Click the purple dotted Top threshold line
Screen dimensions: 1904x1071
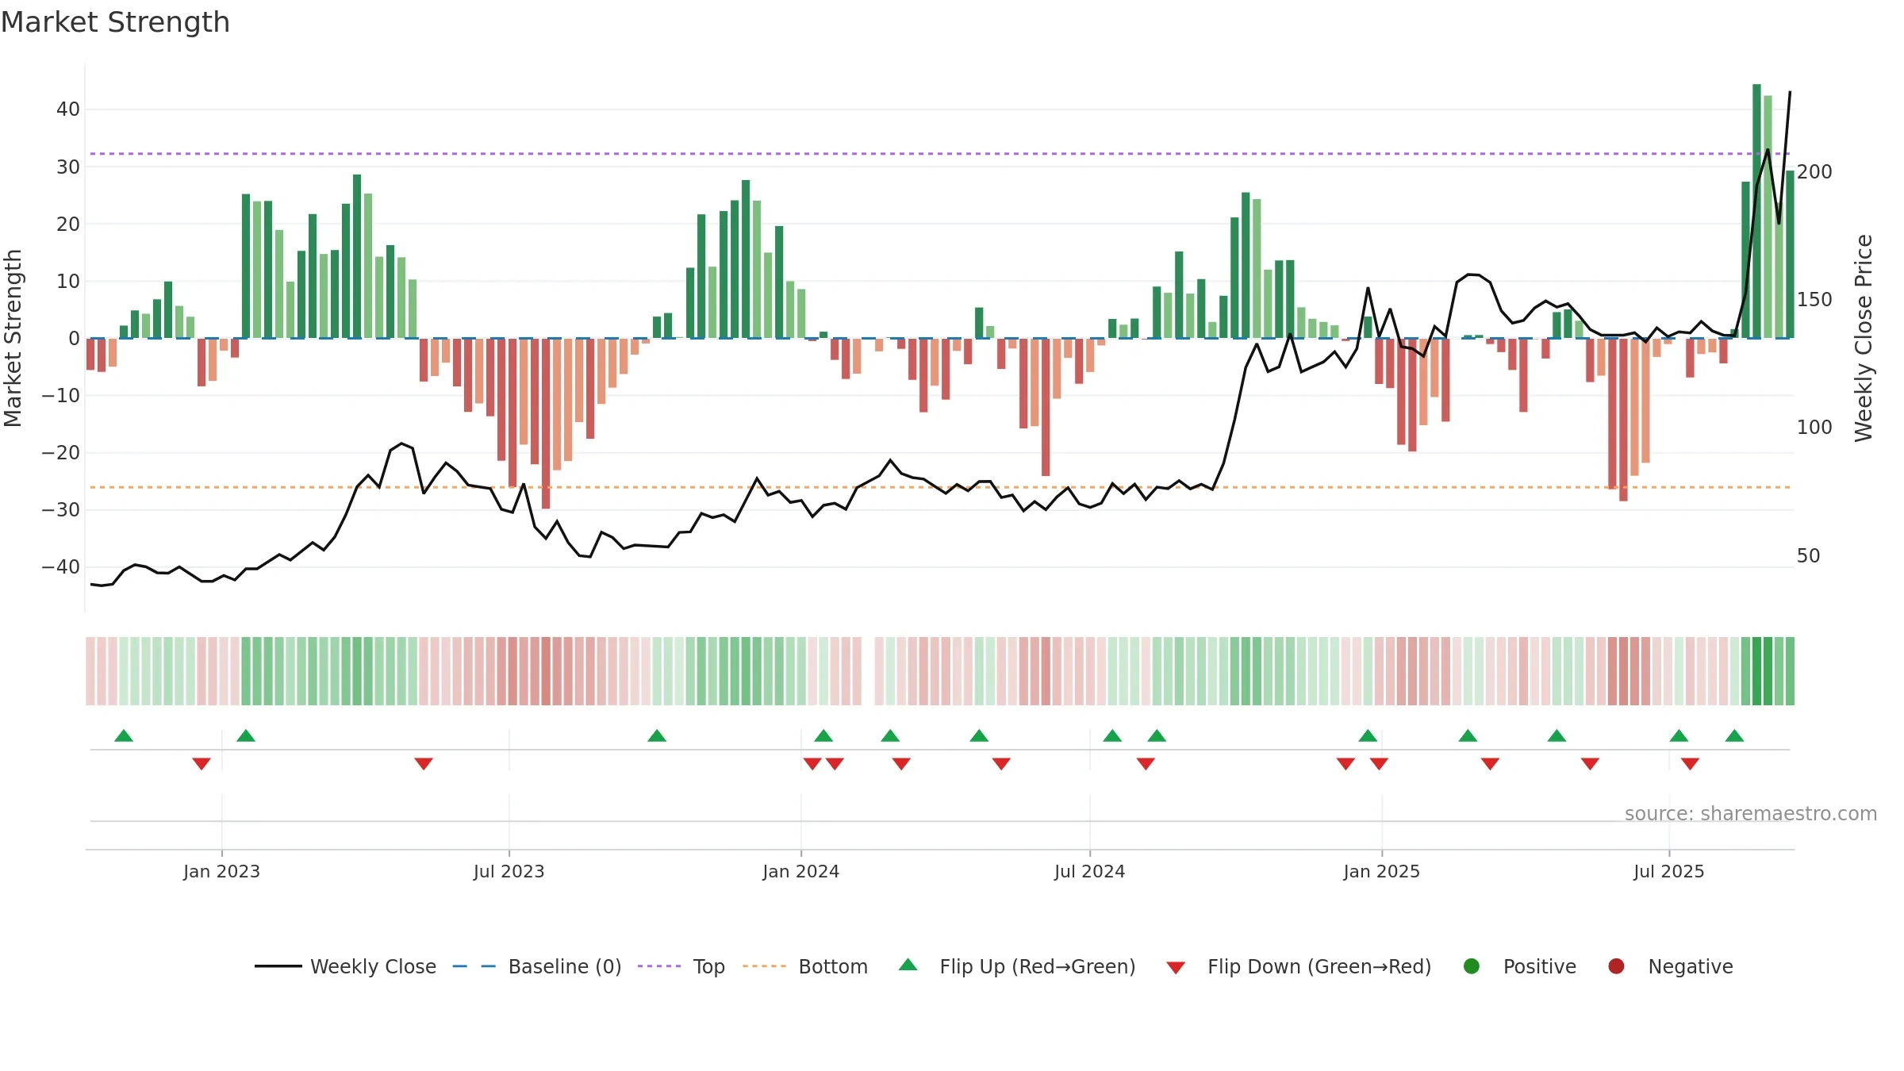coord(940,154)
